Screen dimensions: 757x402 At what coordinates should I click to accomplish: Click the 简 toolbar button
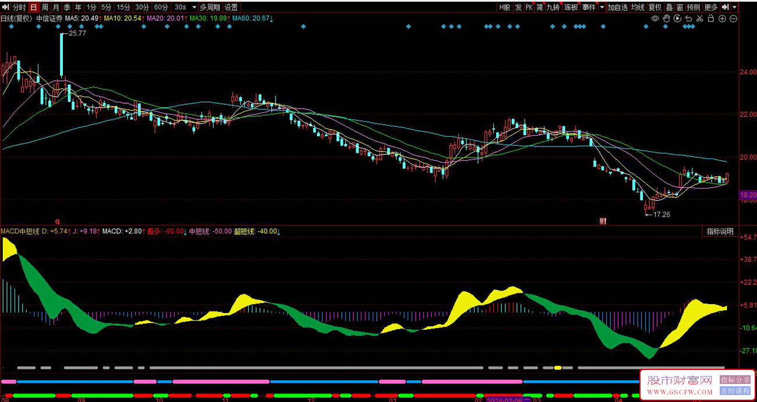coord(540,7)
